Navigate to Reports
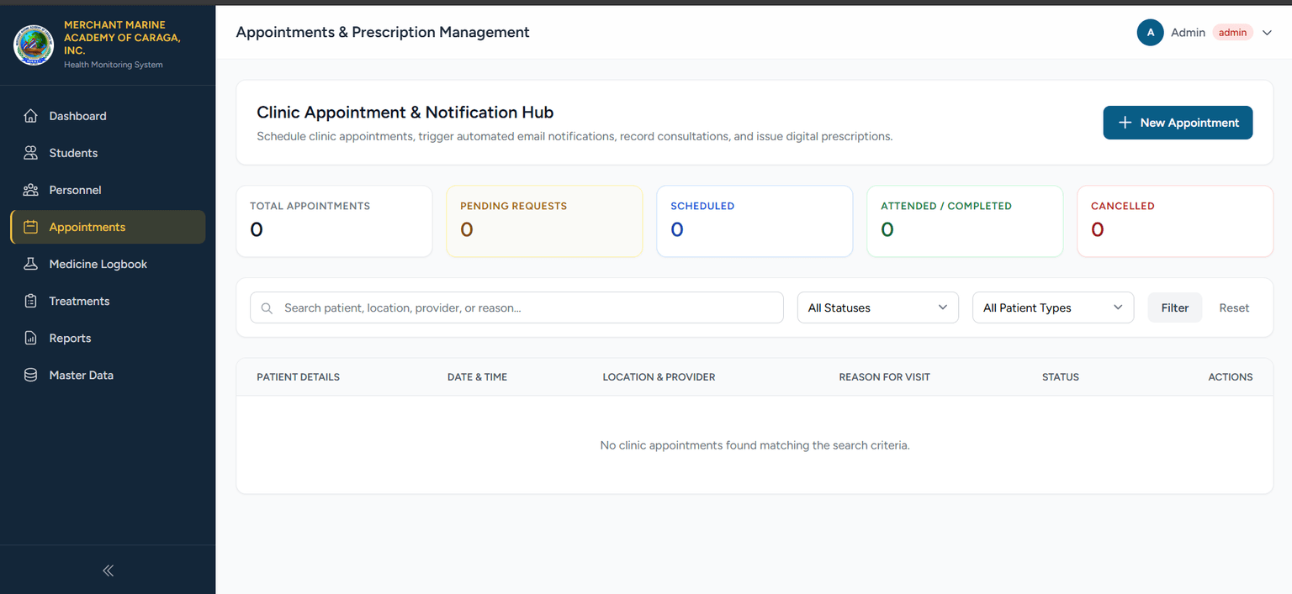This screenshot has width=1292, height=594. 108,338
